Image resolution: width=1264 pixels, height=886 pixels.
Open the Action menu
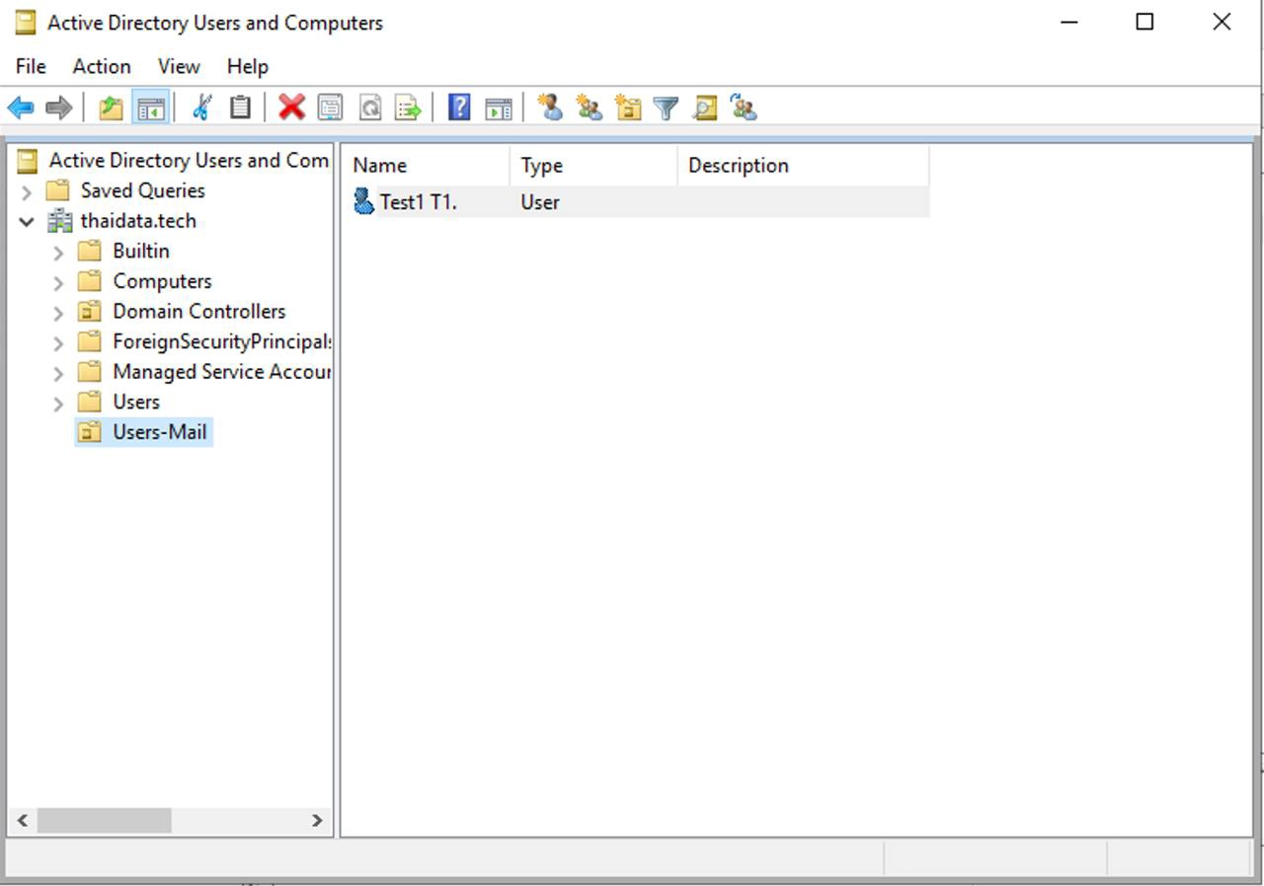102,66
